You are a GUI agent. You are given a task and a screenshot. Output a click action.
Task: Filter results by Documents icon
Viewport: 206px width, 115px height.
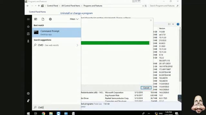[x=43, y=19]
